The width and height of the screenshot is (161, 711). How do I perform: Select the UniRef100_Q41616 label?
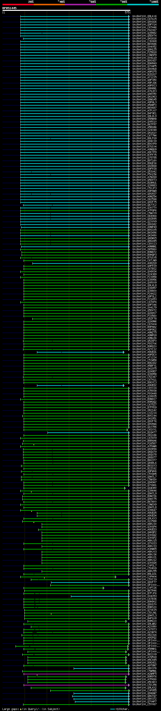click(144, 38)
